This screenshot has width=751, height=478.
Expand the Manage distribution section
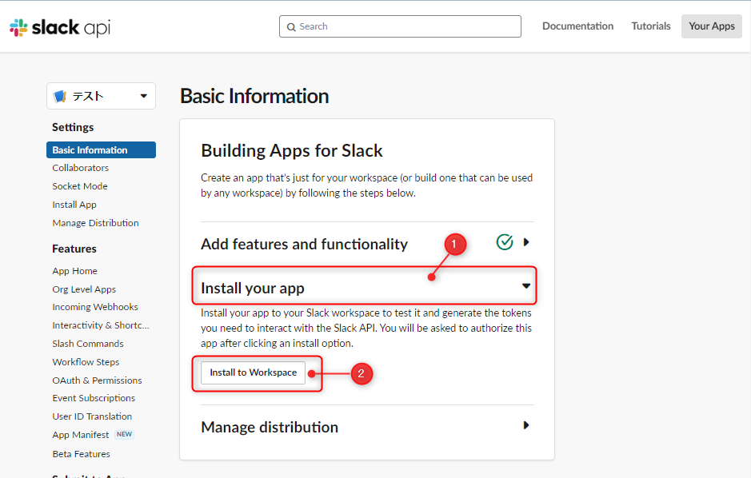526,426
